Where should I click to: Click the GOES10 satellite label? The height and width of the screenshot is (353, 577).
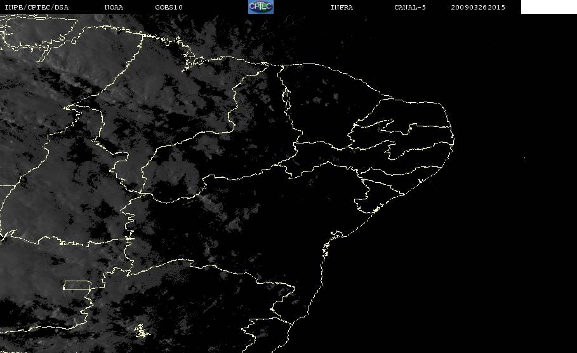pyautogui.click(x=169, y=7)
